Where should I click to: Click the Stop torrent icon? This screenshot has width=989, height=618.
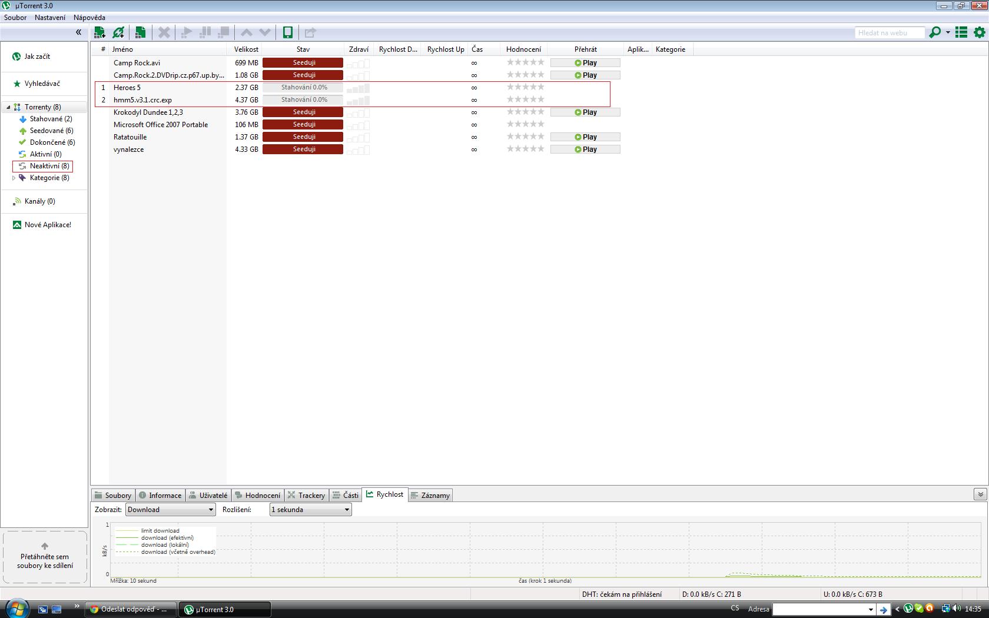224,32
